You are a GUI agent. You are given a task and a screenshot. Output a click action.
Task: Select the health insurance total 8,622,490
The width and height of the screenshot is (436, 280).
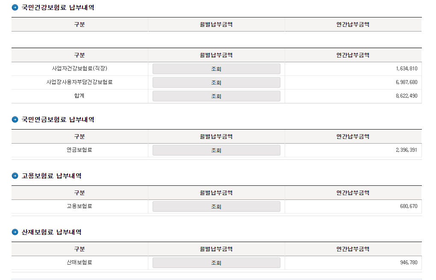pos(407,96)
